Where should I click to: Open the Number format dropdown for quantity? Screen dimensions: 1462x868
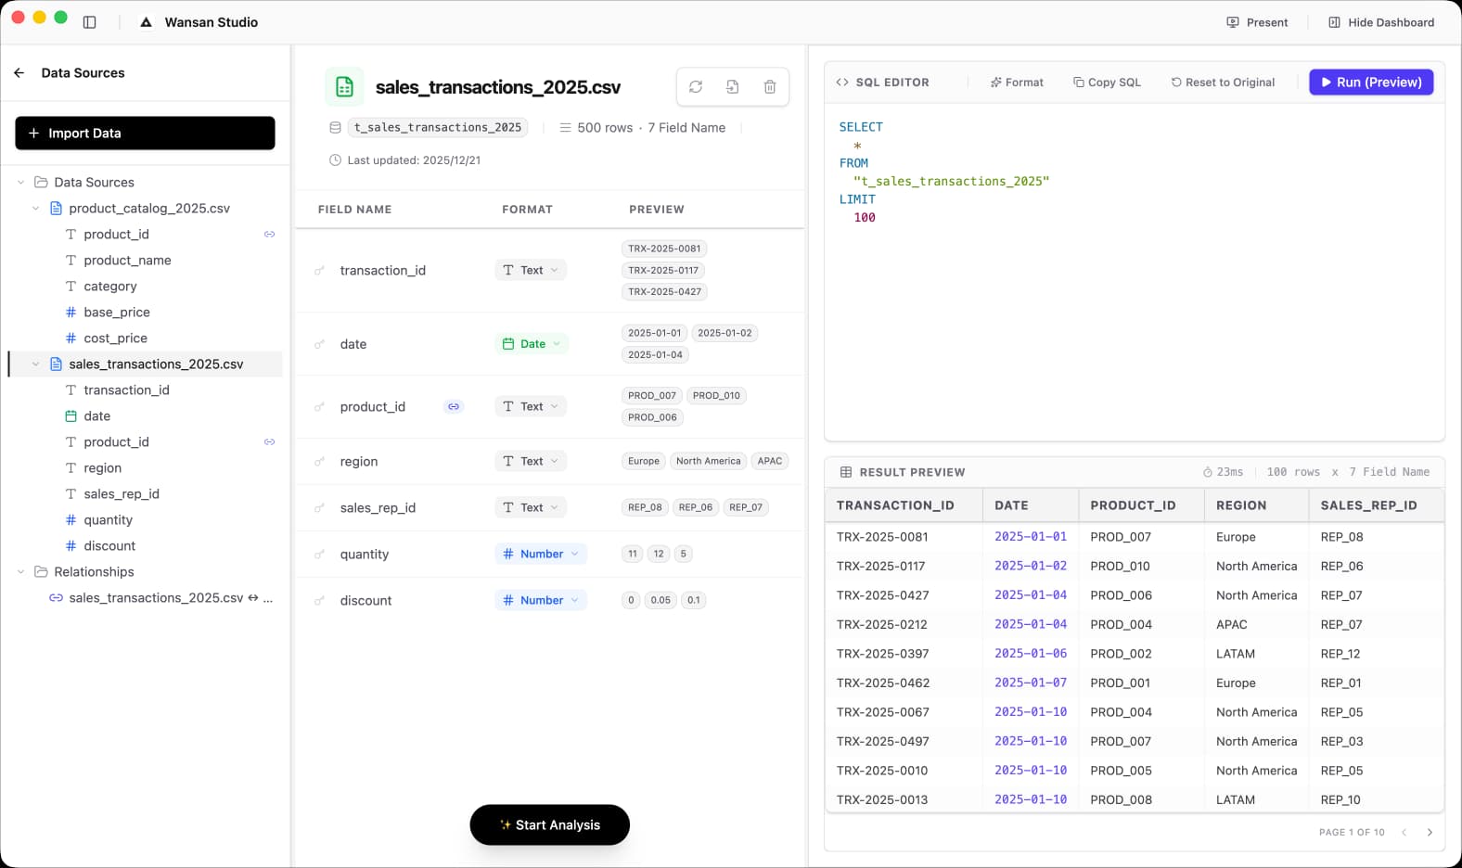coord(541,554)
